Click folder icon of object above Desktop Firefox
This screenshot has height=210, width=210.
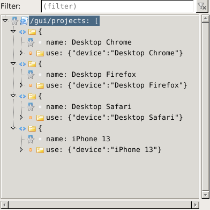32,64
